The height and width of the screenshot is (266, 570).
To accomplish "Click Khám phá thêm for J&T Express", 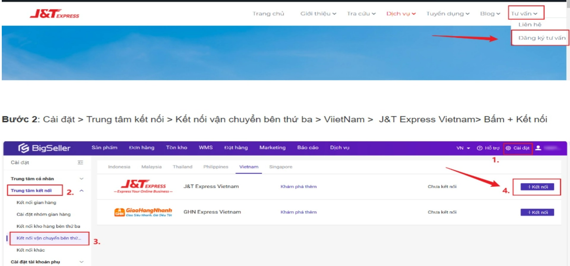I will (x=299, y=187).
